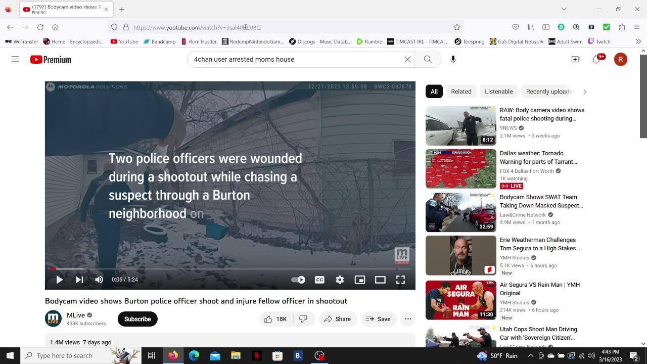The height and width of the screenshot is (364, 647).
Task: List all tabs dropdown
Action: (564, 9)
